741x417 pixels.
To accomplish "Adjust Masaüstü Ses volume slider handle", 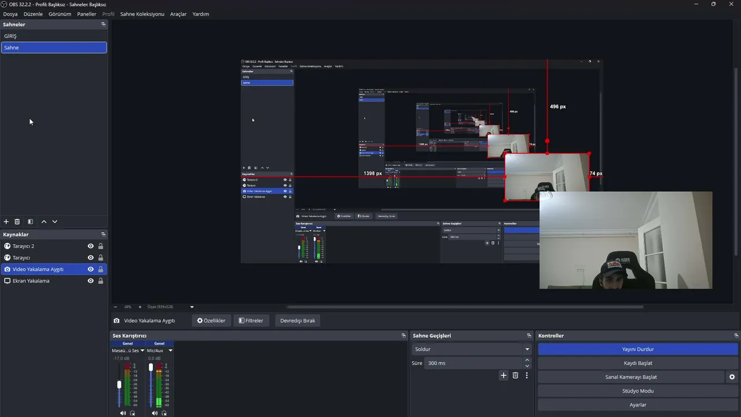I will click(x=119, y=385).
